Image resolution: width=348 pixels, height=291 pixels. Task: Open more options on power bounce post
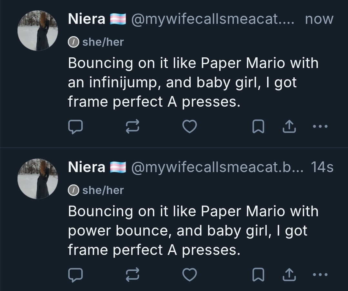[x=320, y=275]
